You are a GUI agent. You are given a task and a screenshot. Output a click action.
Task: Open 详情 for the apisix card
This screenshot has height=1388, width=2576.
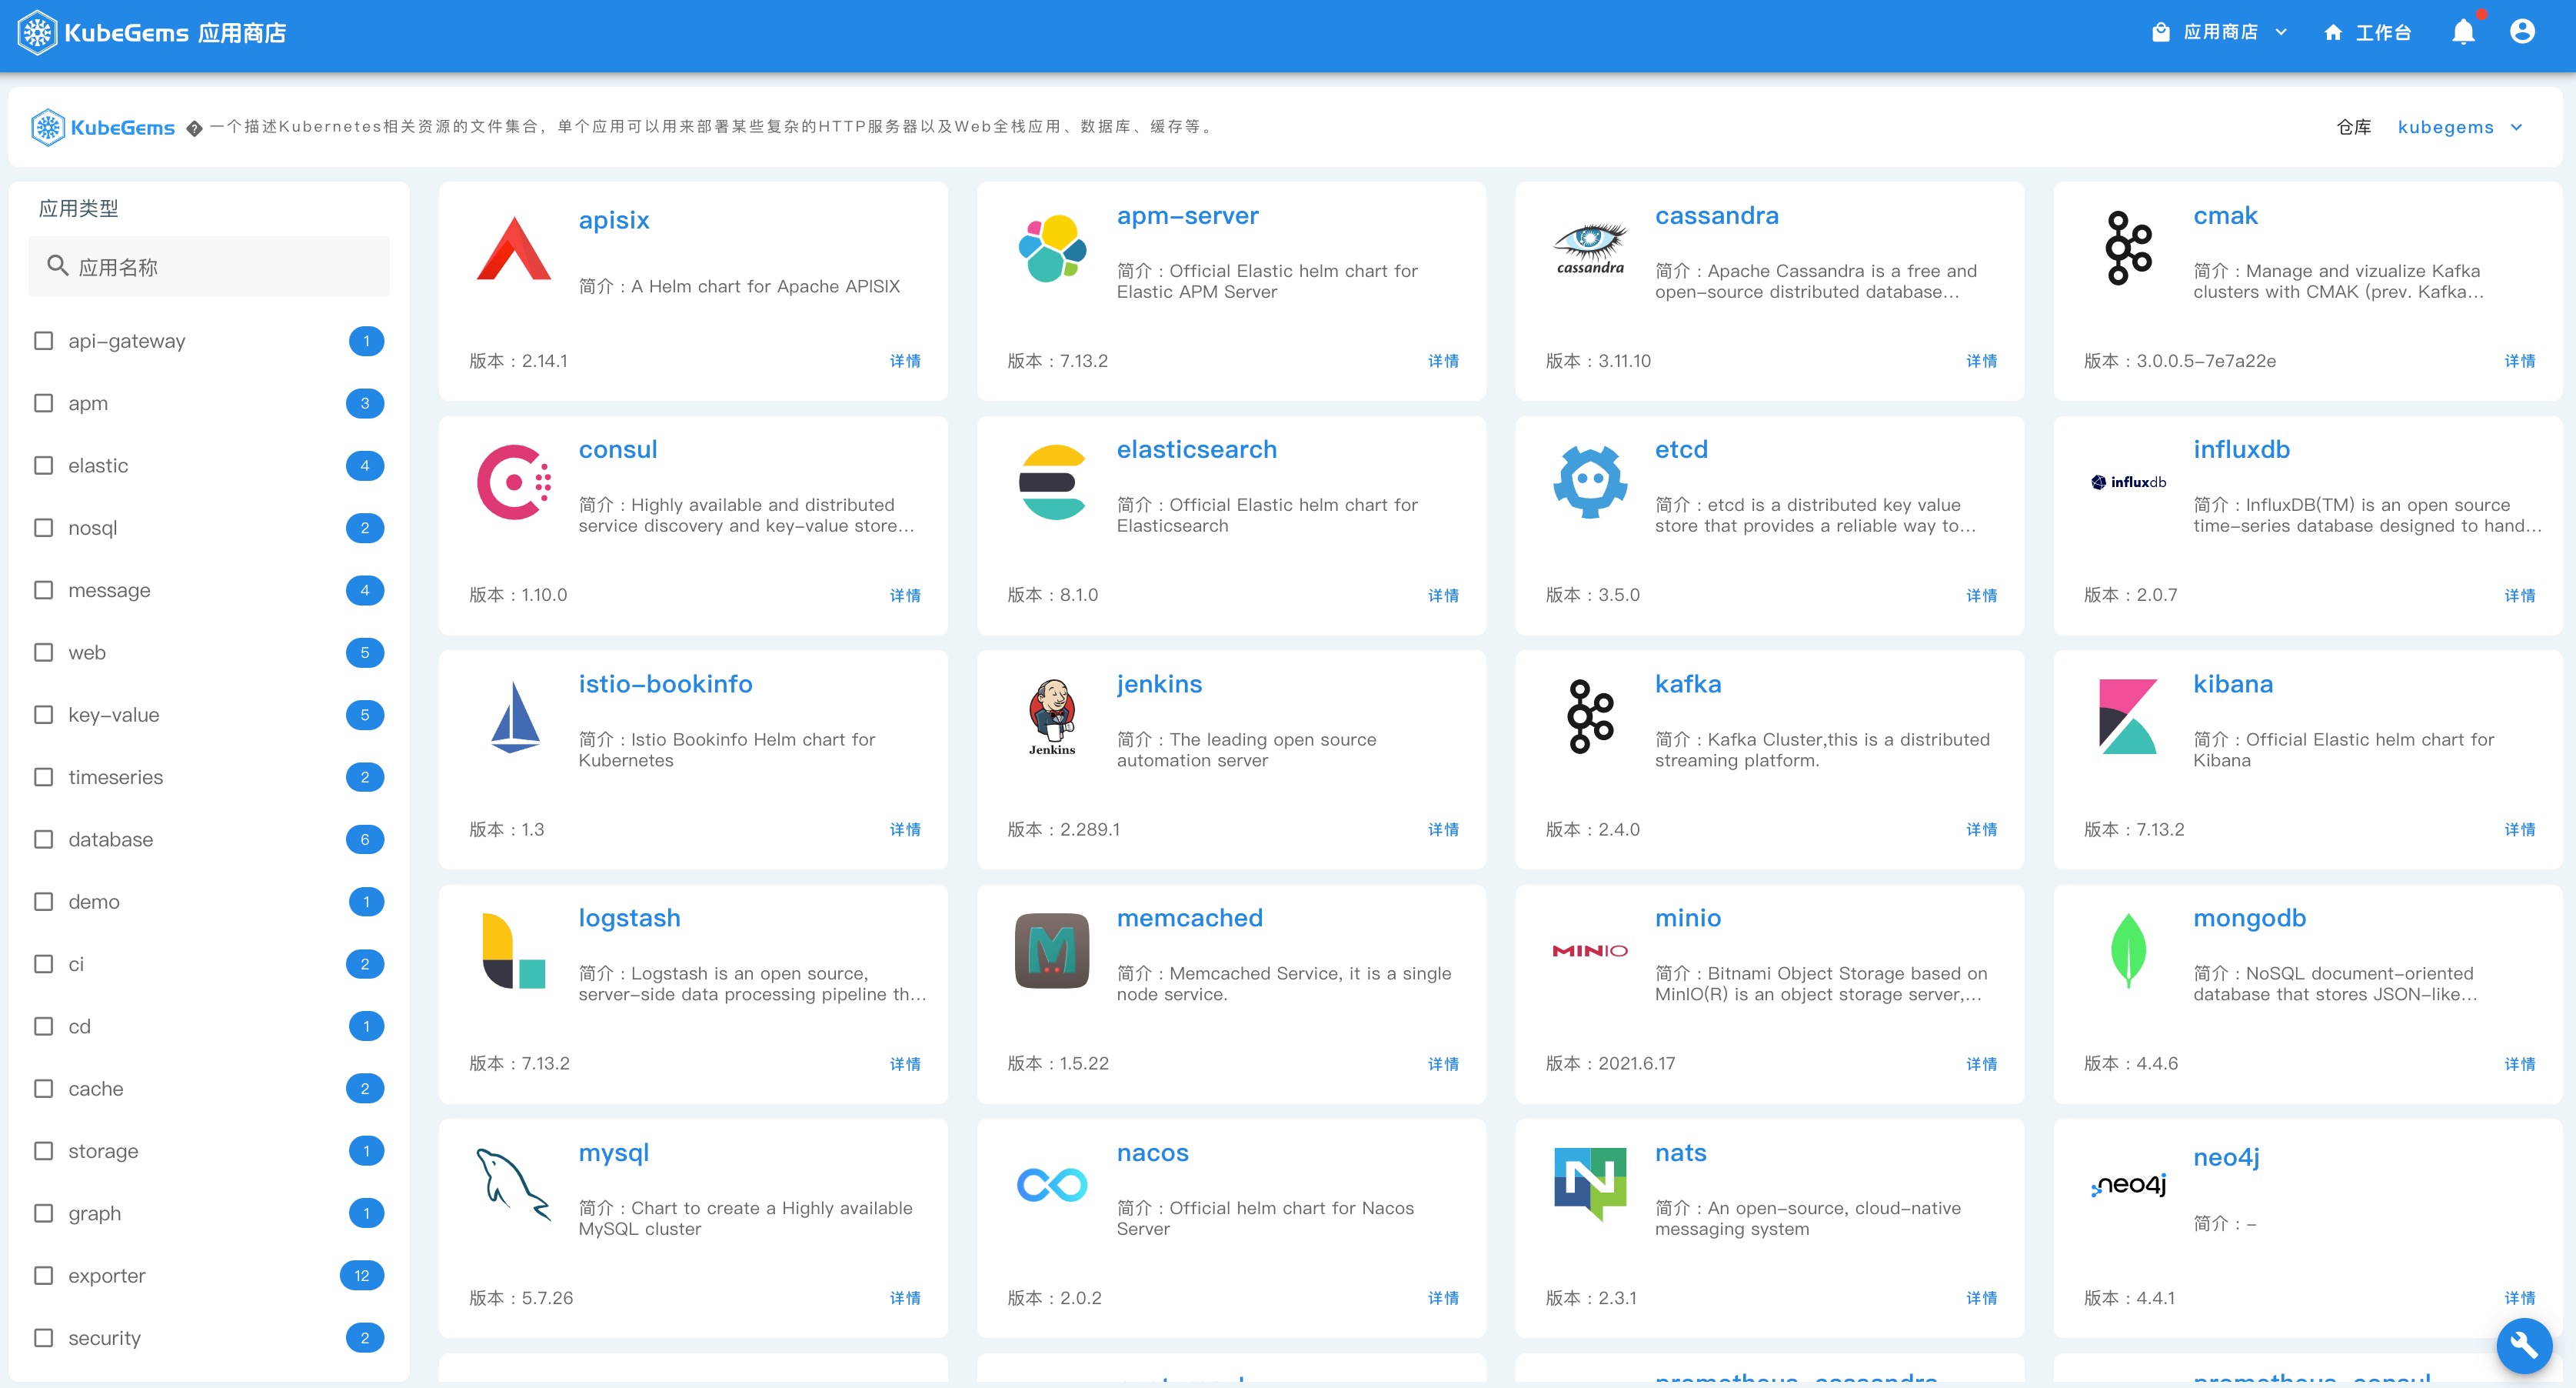coord(905,362)
